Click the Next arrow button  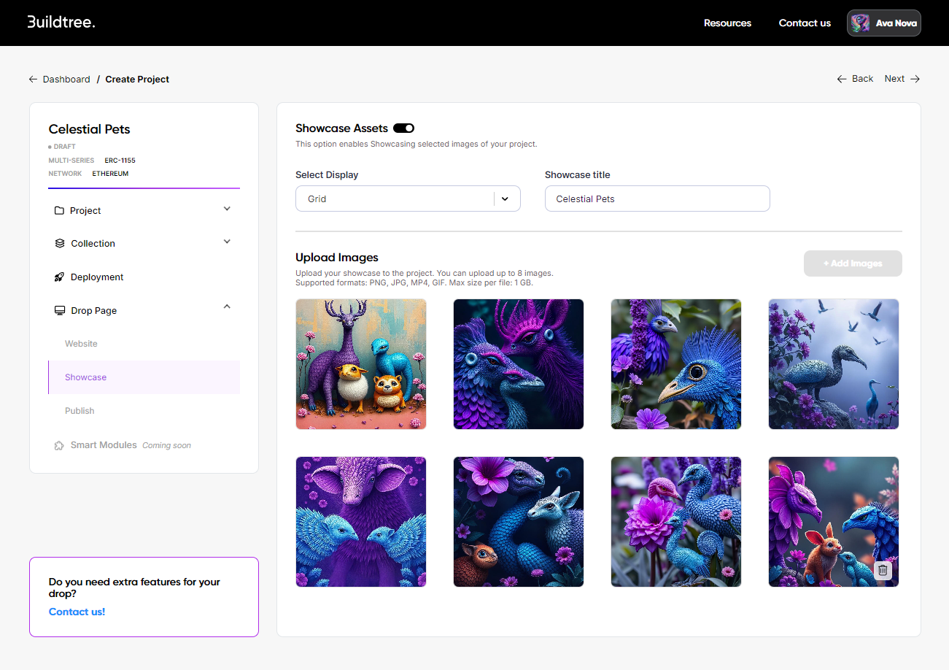tap(902, 79)
